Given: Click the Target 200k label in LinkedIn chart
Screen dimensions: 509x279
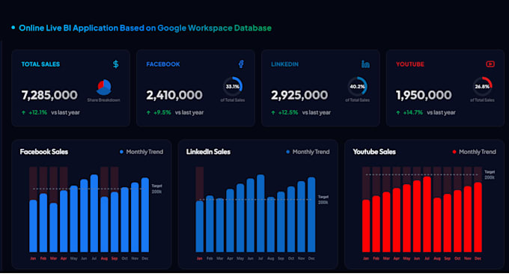Looking at the screenshot, I should click(323, 200).
